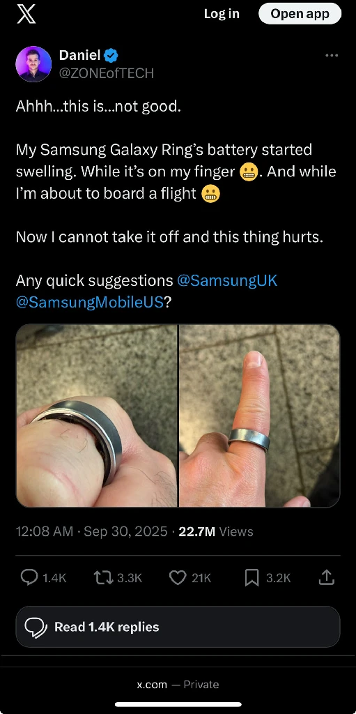
Task: Open the @SamsungMobileUS mention link
Action: click(89, 303)
